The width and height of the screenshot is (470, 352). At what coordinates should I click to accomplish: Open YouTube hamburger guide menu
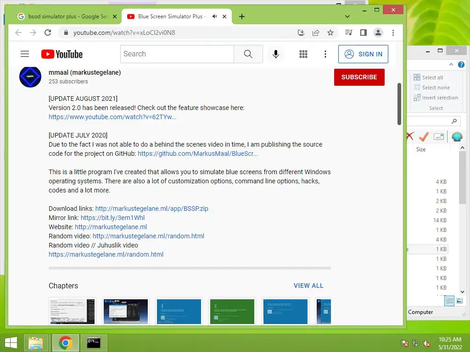(25, 54)
